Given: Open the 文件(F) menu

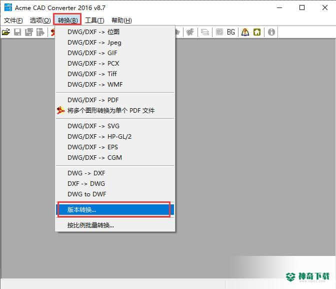Looking at the screenshot, I should 13,21.
